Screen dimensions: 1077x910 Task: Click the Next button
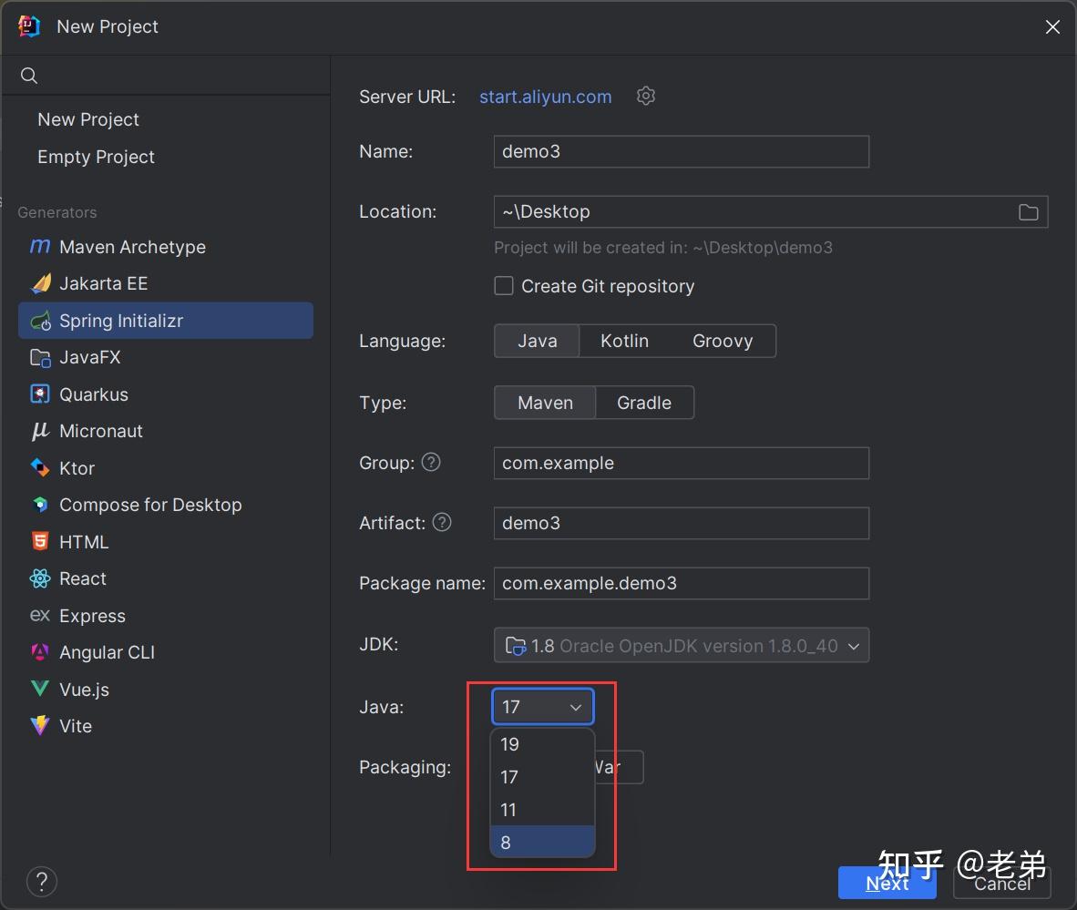tap(887, 883)
